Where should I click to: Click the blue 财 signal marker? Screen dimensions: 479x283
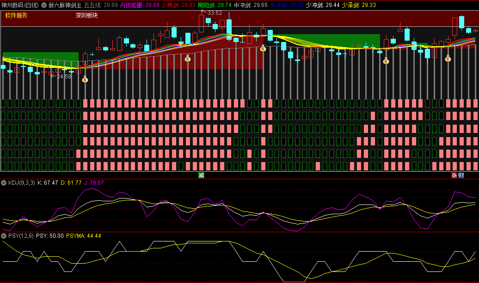tap(461, 175)
